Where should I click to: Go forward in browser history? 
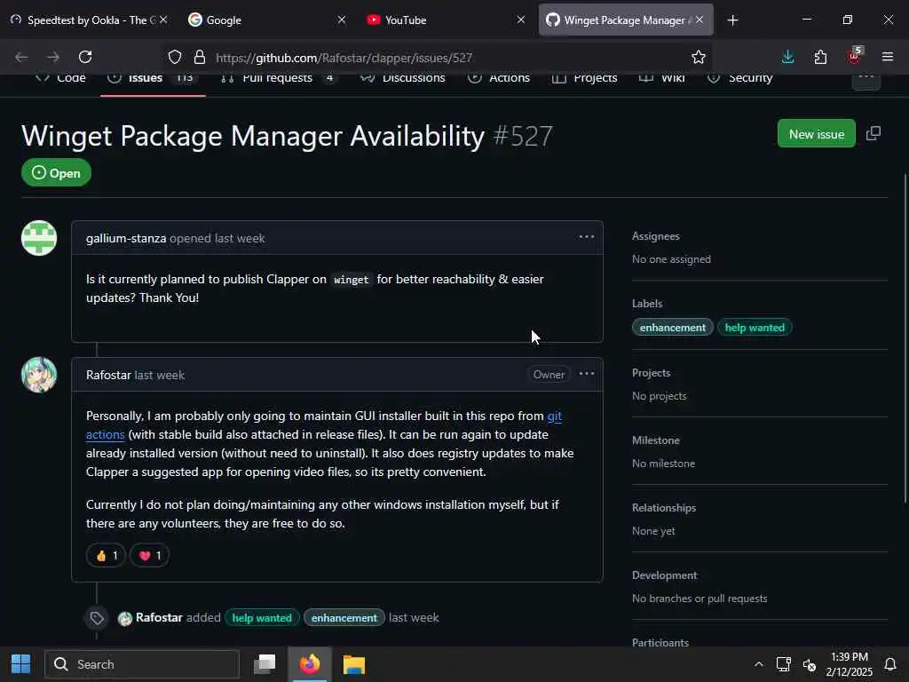pyautogui.click(x=53, y=57)
